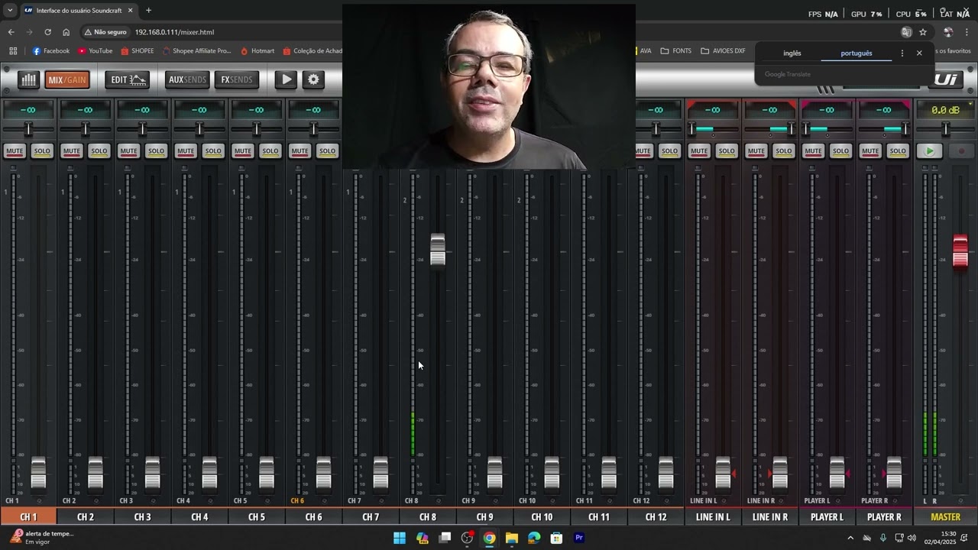
Task: Open a new browser tab
Action: coord(148,10)
